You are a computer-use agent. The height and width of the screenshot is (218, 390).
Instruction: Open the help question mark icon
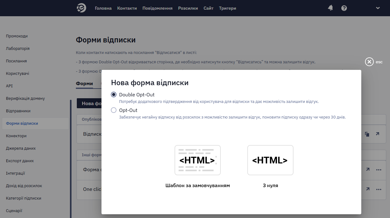point(344,8)
